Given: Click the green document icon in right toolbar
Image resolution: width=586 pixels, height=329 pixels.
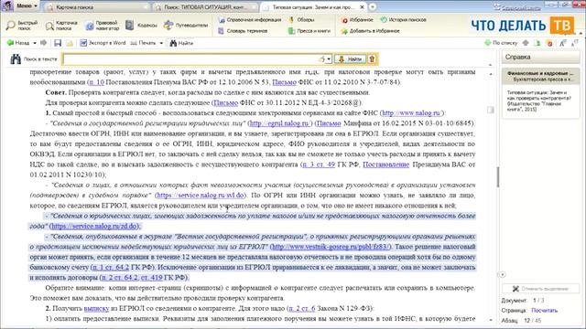Looking at the screenshot, I should tap(537, 43).
